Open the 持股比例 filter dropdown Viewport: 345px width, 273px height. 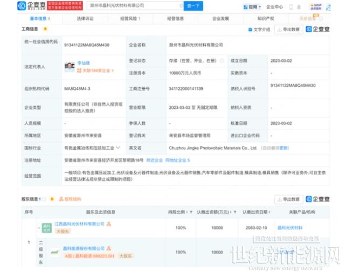191,212
